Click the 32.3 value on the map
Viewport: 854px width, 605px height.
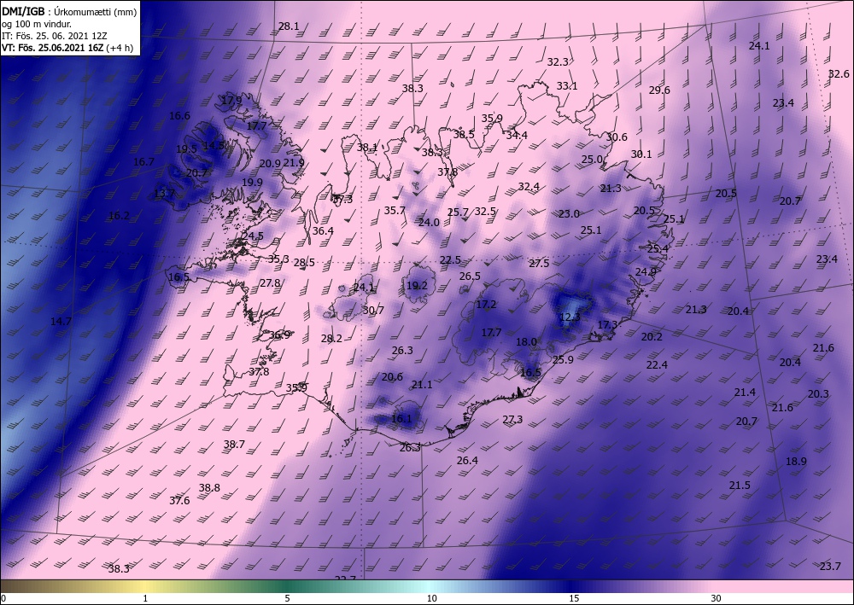pyautogui.click(x=558, y=62)
